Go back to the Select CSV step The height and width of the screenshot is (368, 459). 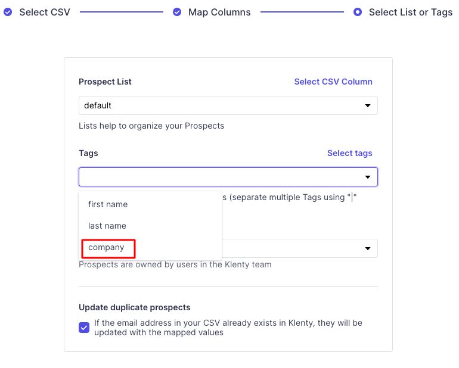pyautogui.click(x=44, y=12)
